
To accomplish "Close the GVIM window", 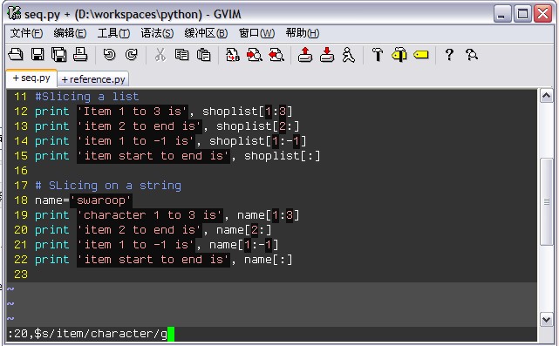I will pyautogui.click(x=543, y=14).
